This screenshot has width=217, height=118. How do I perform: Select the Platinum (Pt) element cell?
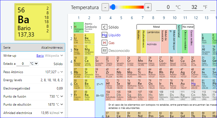tap(174, 84)
